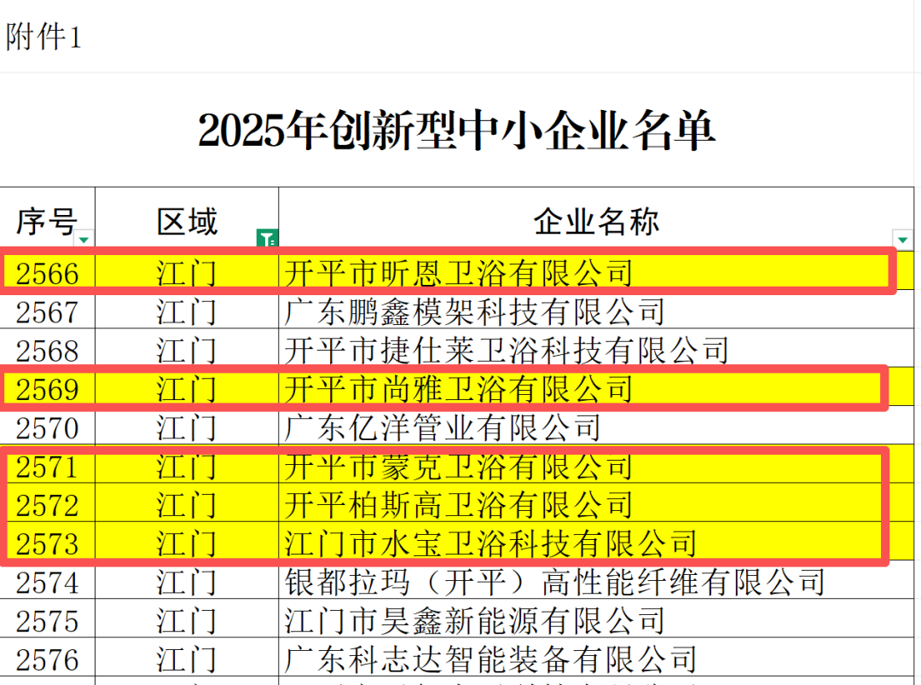Select the 附件1 cell

[x=43, y=37]
